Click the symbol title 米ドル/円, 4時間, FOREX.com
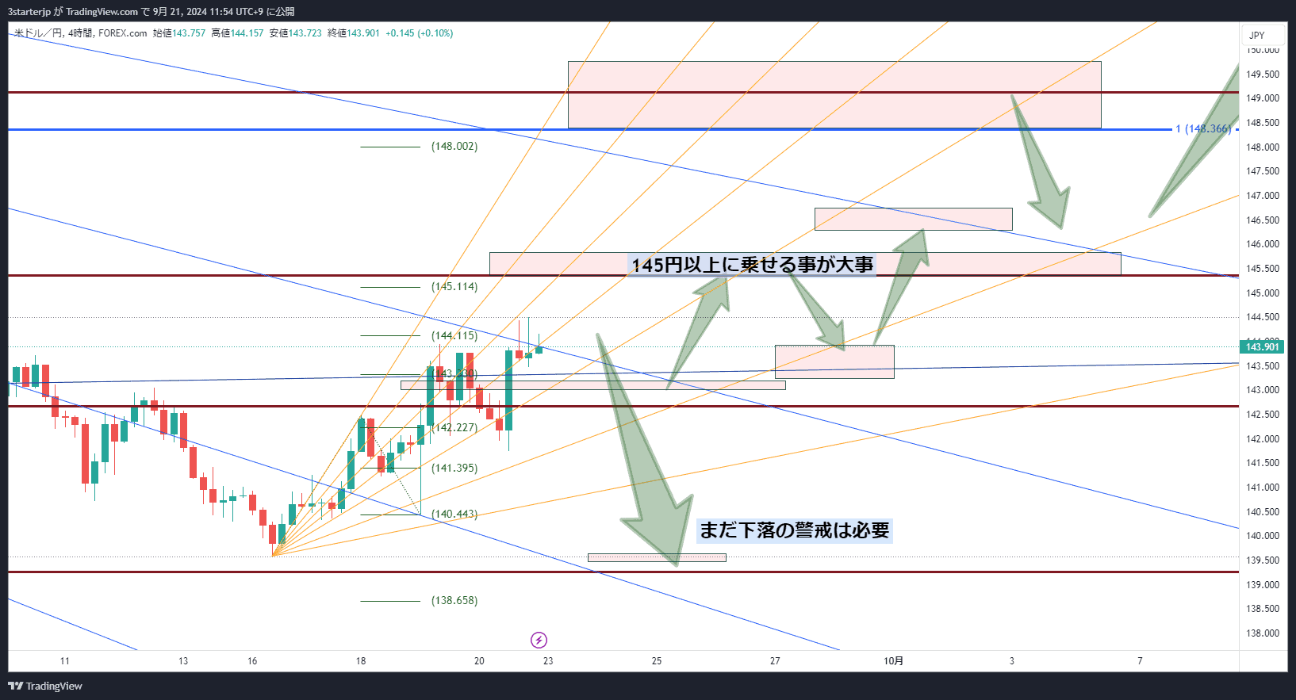 tap(81, 33)
